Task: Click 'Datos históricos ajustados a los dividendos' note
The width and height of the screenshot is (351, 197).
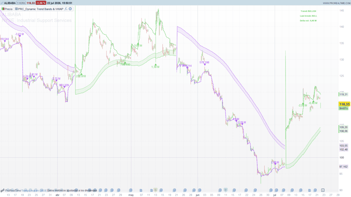Action: 72,191
